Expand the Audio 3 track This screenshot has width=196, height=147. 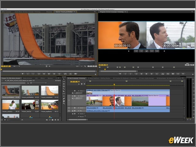78,114
